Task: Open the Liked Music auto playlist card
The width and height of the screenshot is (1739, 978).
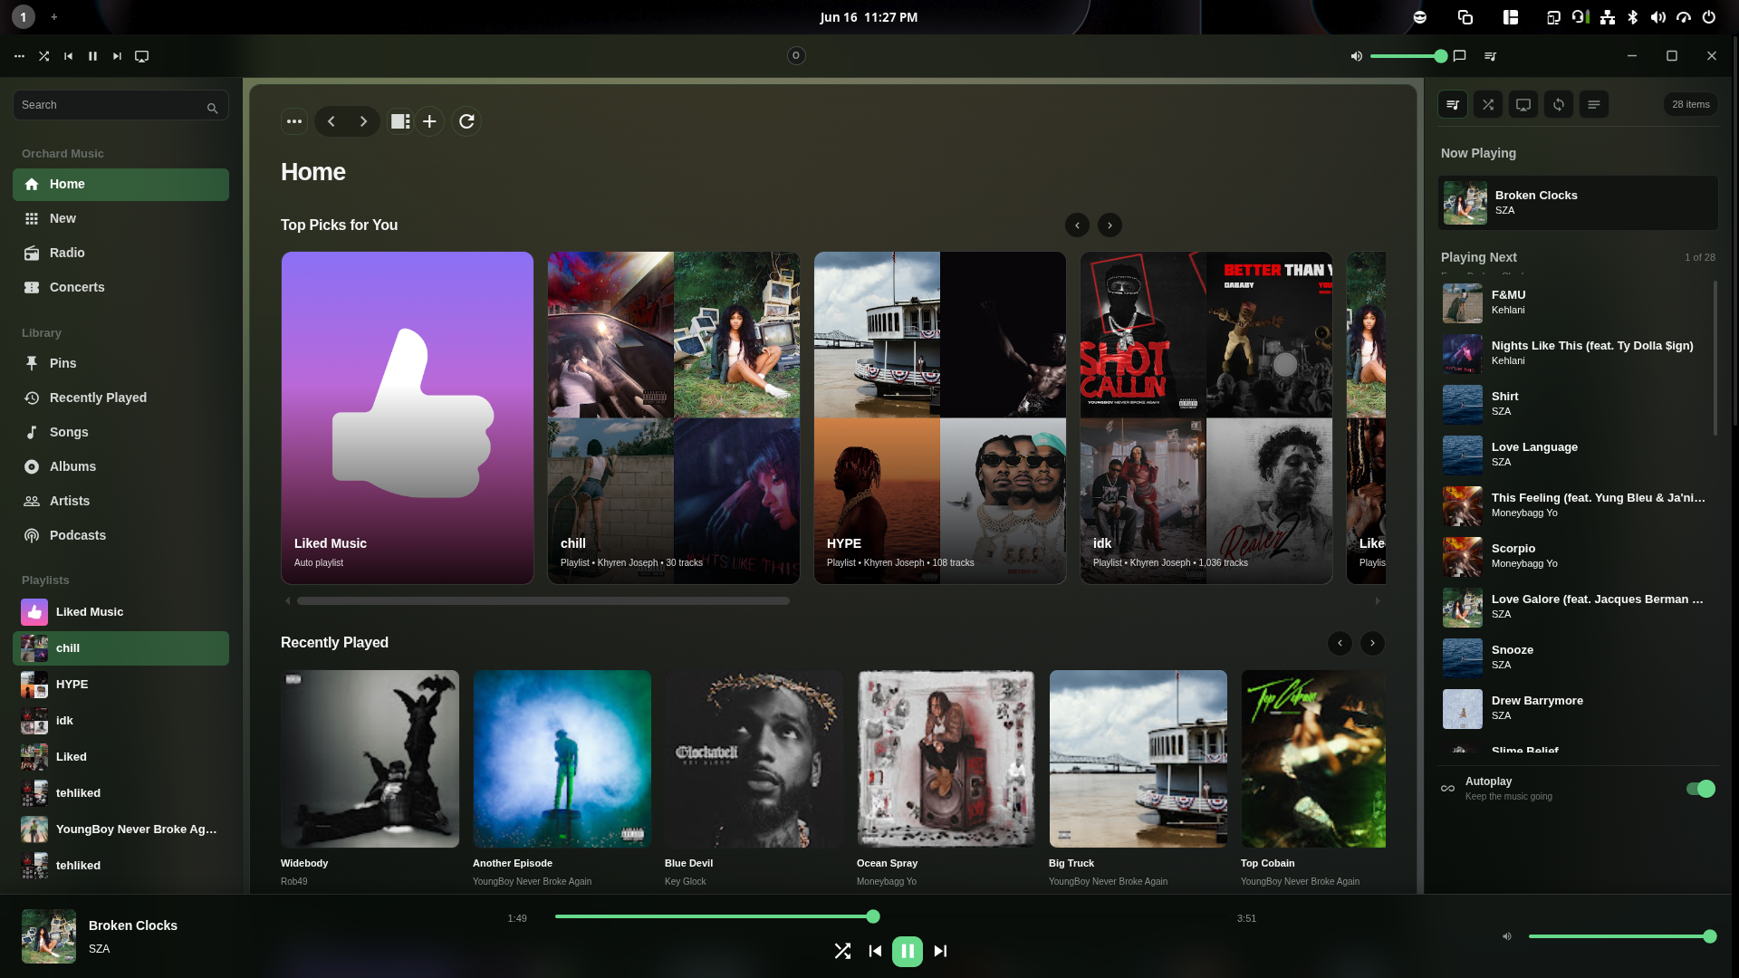Action: 408,417
